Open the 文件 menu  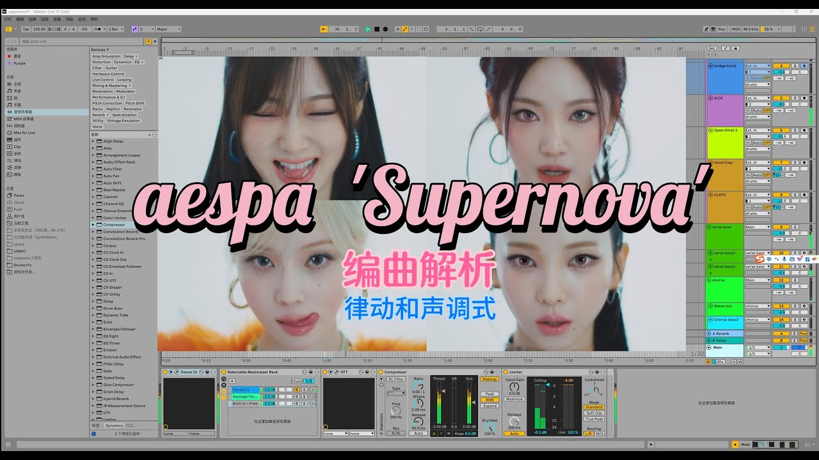(x=8, y=20)
